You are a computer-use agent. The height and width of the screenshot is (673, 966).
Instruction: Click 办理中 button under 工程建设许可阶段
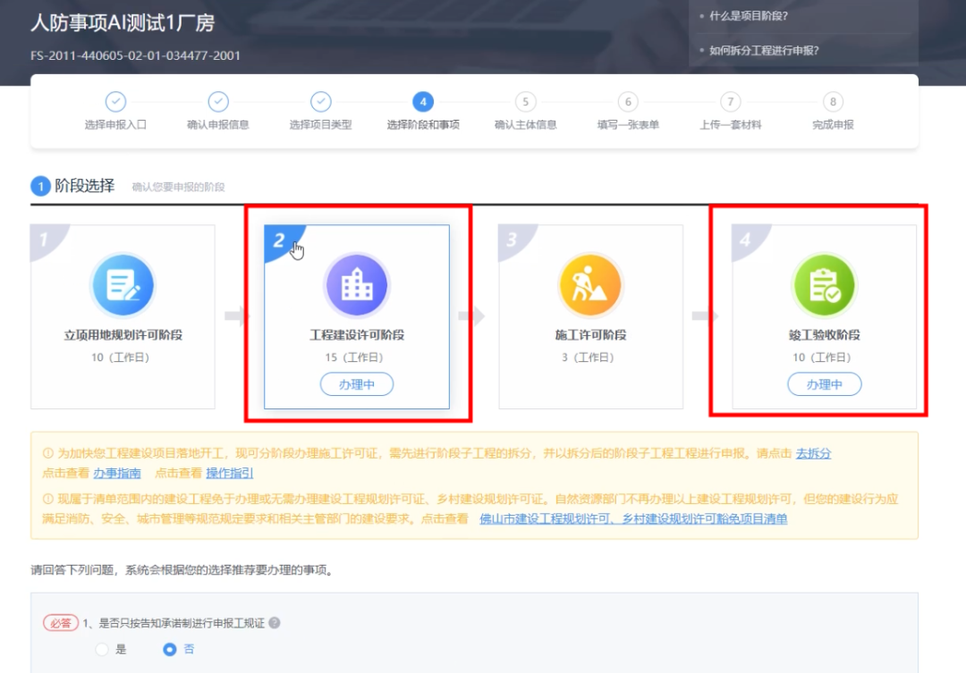[356, 384]
